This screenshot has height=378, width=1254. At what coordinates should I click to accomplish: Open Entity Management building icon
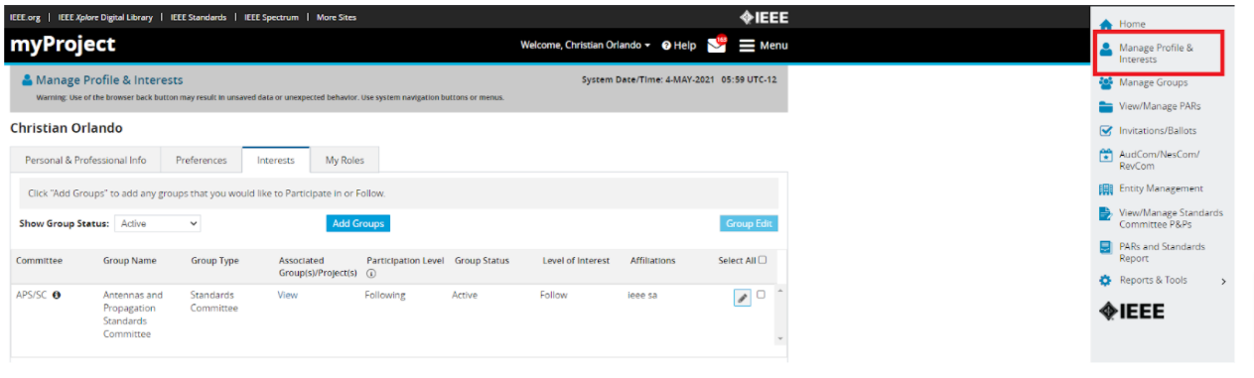coord(1105,189)
